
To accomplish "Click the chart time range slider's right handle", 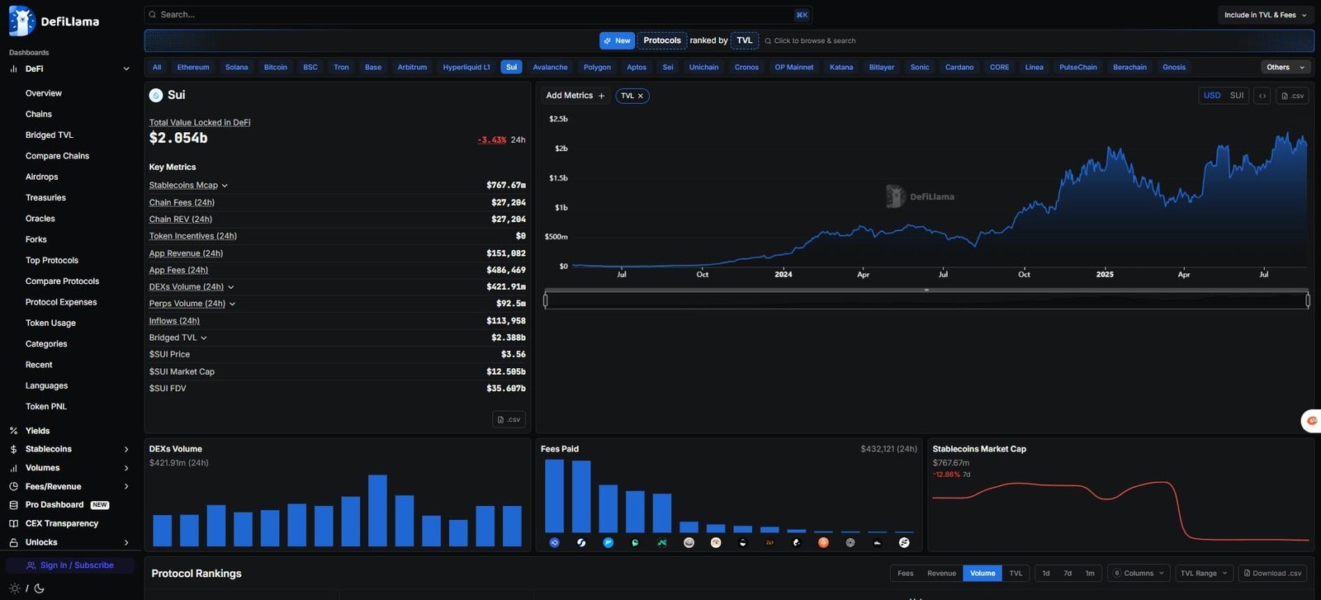I will point(1308,300).
